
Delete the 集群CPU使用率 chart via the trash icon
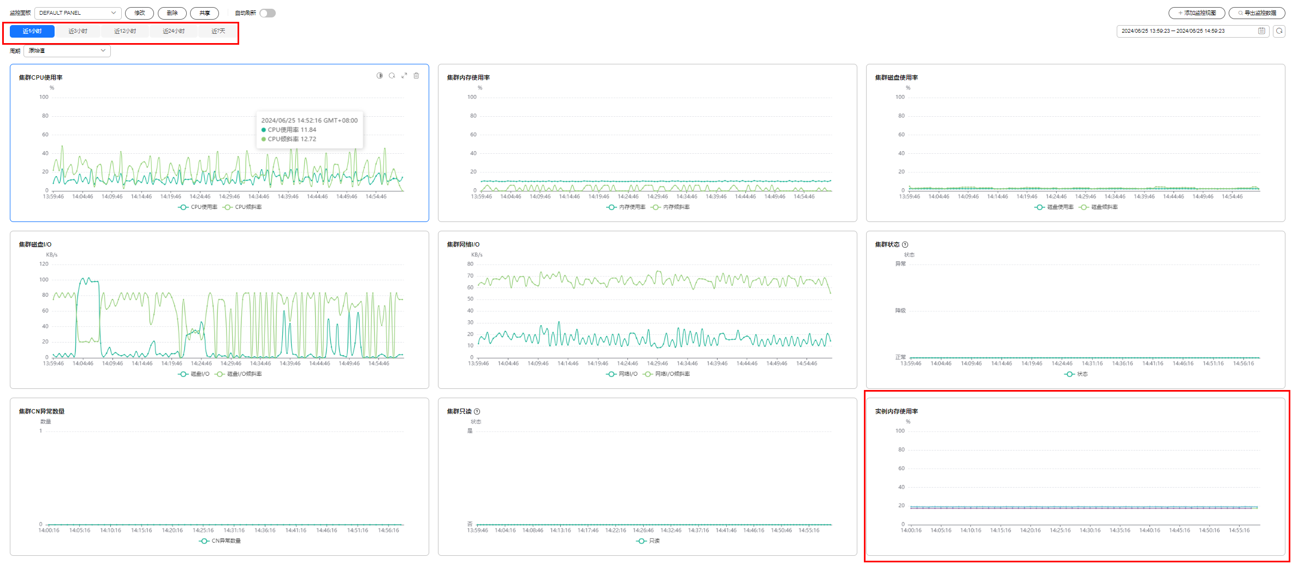tap(416, 76)
